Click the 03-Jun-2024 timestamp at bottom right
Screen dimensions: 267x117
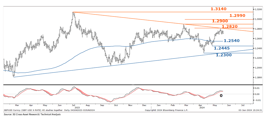251,110
